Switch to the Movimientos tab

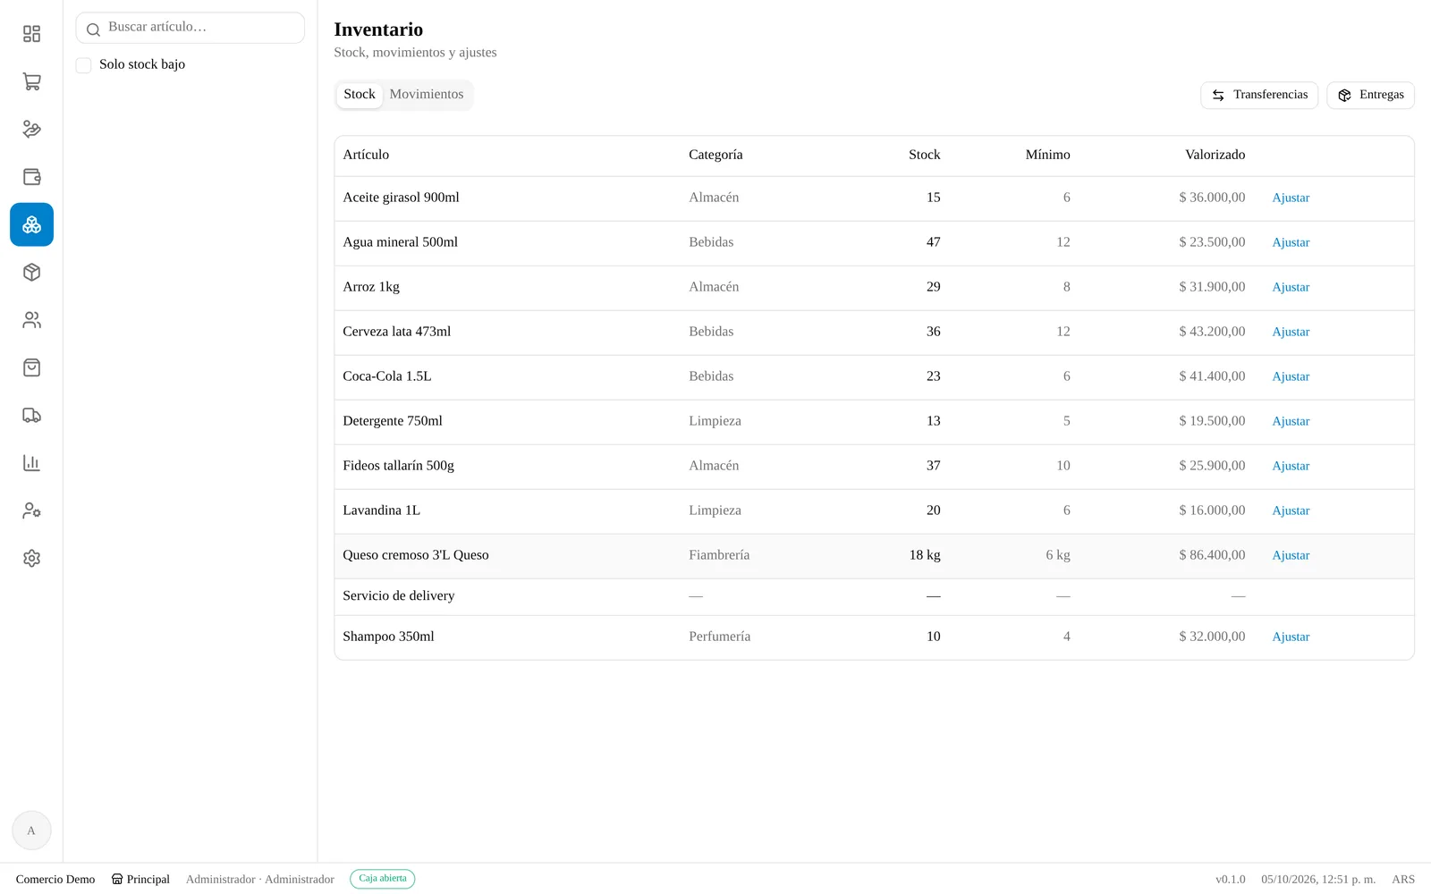[427, 95]
